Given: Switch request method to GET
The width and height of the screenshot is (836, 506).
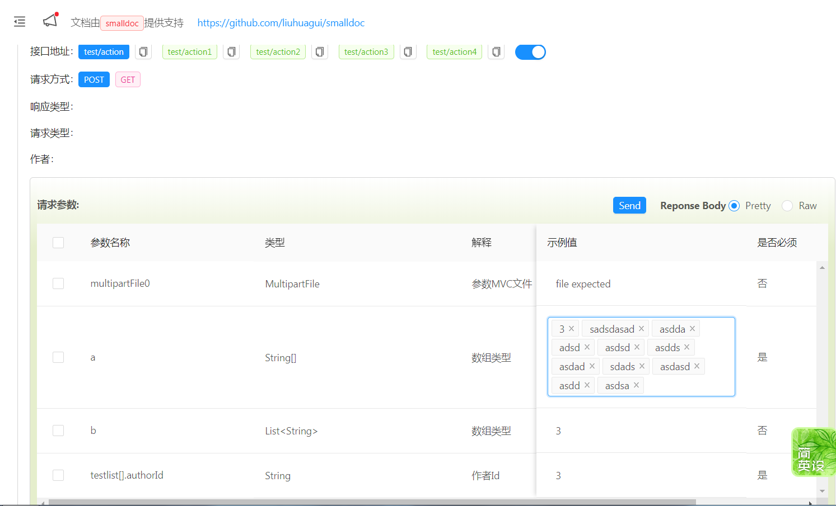Looking at the screenshot, I should point(128,79).
